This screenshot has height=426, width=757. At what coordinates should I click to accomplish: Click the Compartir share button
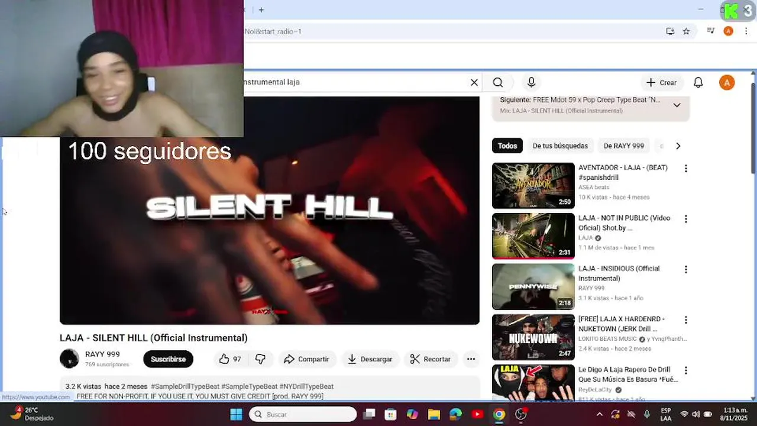click(306, 359)
